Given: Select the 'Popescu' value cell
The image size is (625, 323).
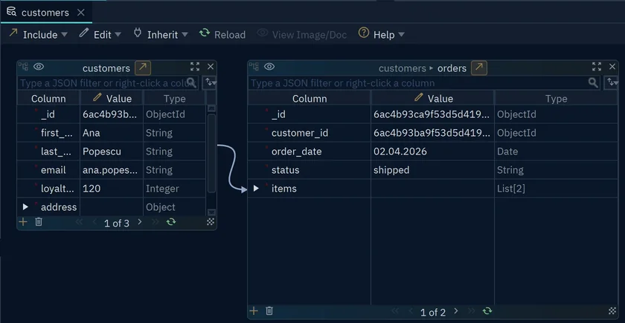Looking at the screenshot, I should [112, 151].
